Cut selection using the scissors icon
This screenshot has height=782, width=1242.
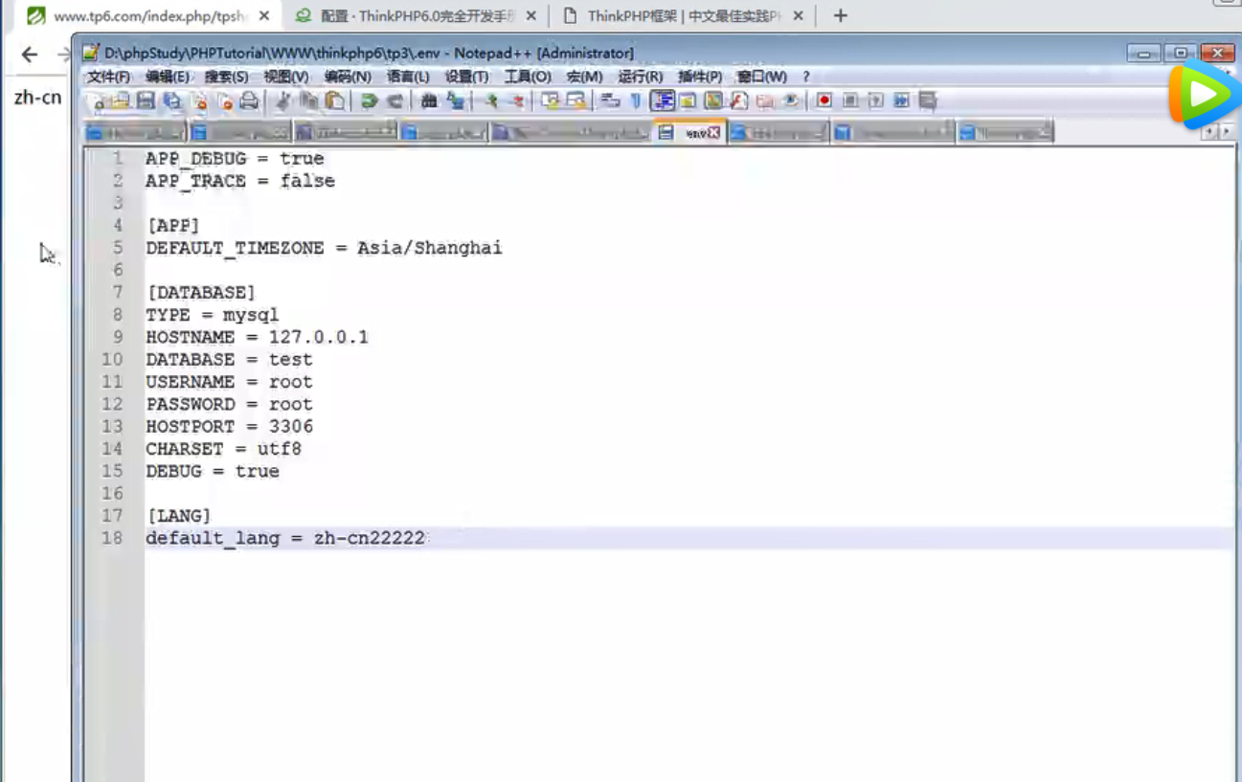283,101
